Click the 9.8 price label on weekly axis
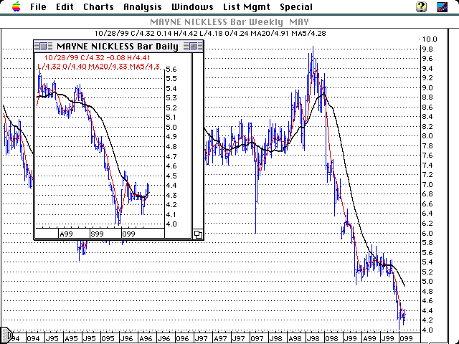The height and width of the screenshot is (344, 459). coord(427,49)
